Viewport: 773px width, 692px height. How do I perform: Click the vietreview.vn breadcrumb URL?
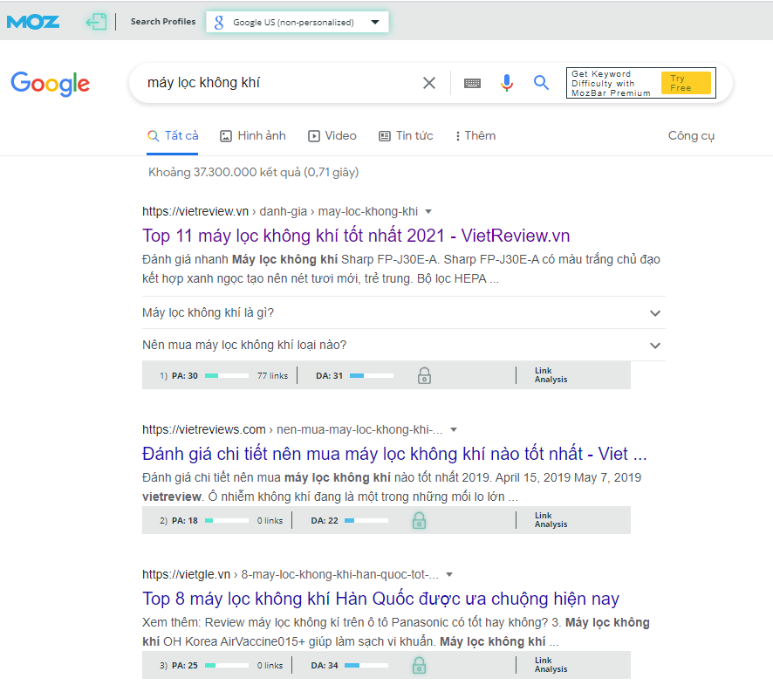280,211
